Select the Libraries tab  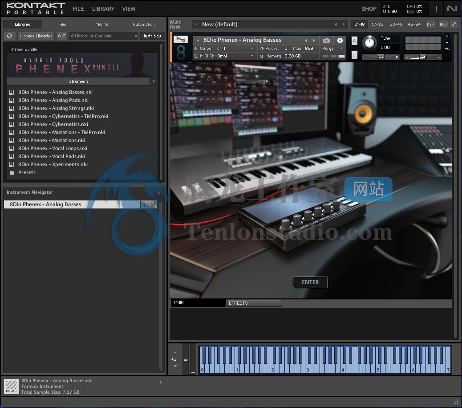pos(23,24)
